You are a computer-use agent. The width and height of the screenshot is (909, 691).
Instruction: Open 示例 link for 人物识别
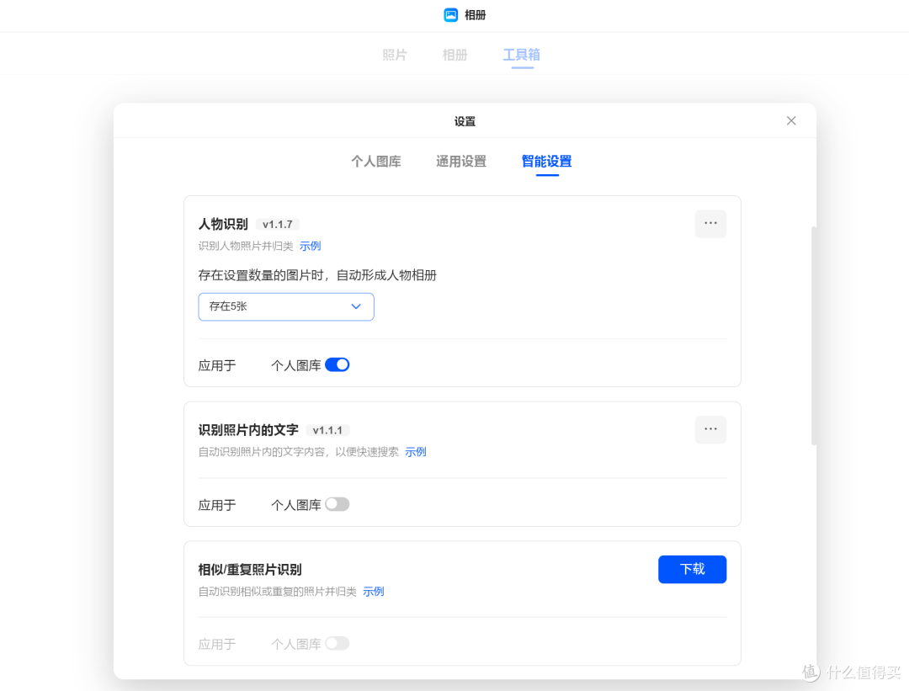[x=310, y=246]
